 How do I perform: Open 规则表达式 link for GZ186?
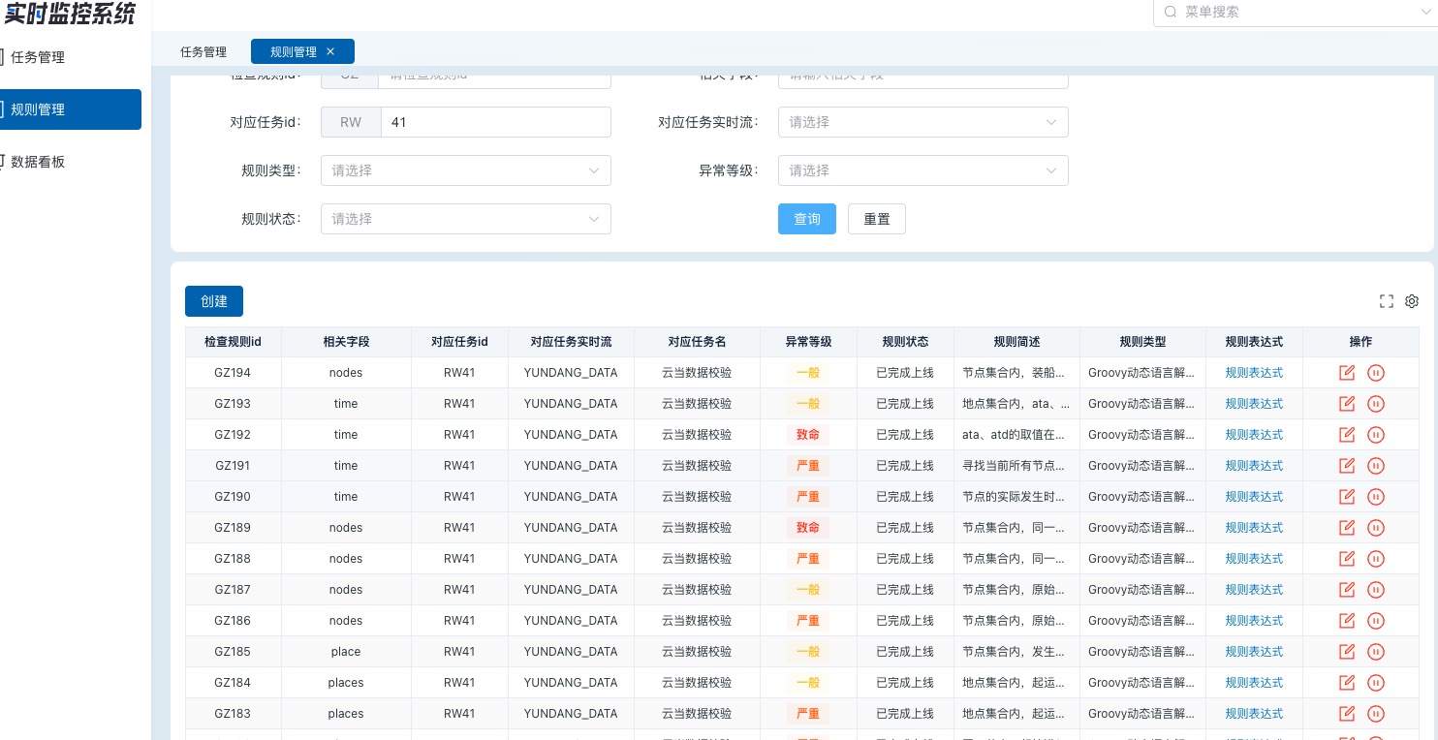[1254, 621]
